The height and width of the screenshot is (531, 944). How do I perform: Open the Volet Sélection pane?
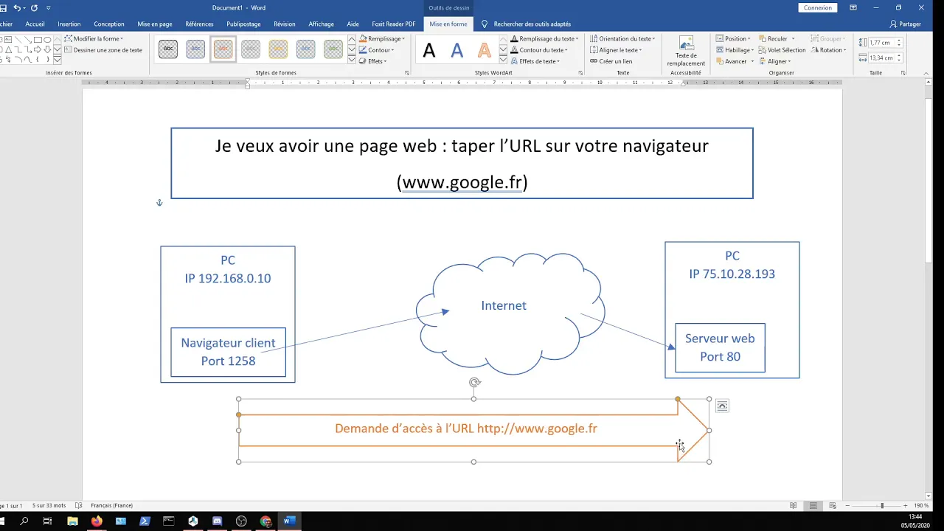tap(782, 50)
